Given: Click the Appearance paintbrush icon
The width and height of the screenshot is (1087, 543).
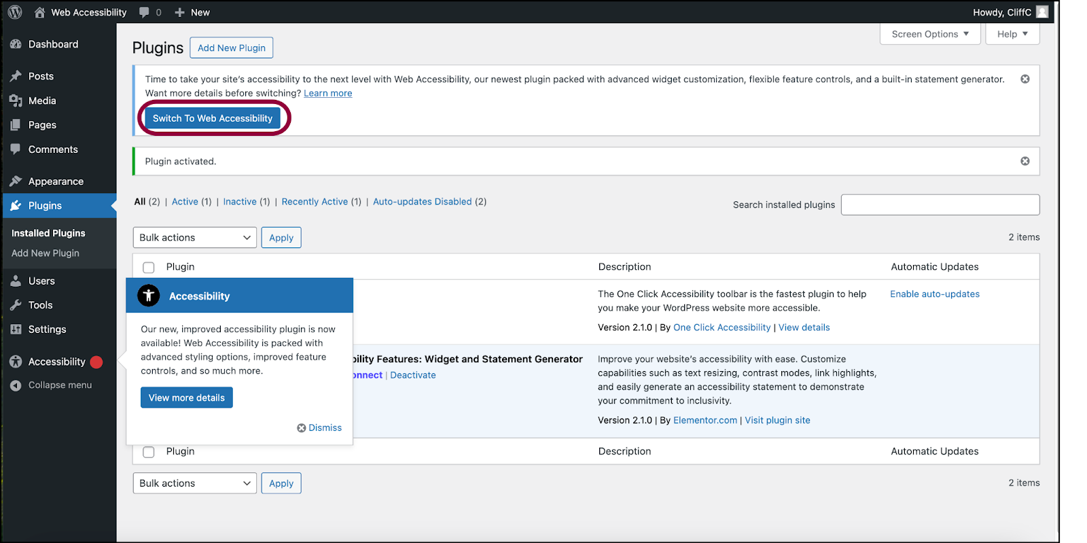Looking at the screenshot, I should (x=16, y=181).
